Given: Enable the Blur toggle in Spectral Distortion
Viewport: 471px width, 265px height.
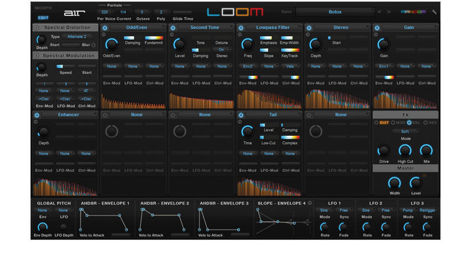Looking at the screenshot, I should (94, 45).
